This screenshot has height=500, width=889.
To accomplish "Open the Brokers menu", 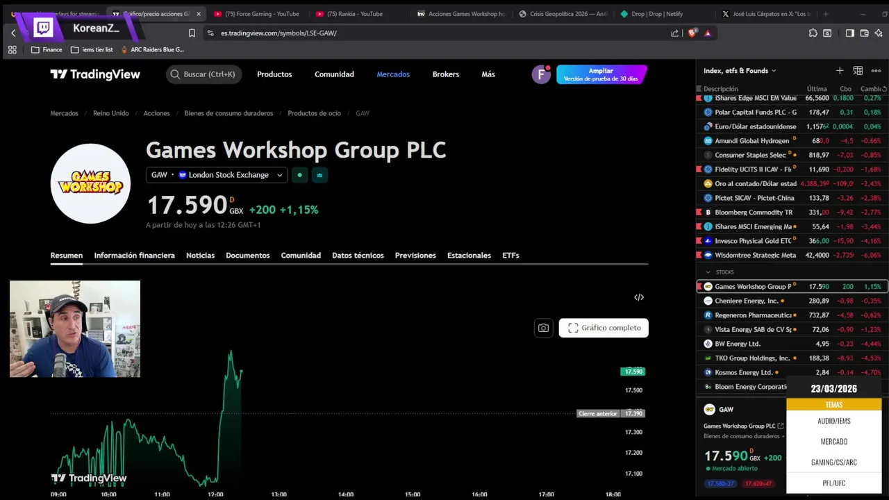I will click(x=446, y=74).
